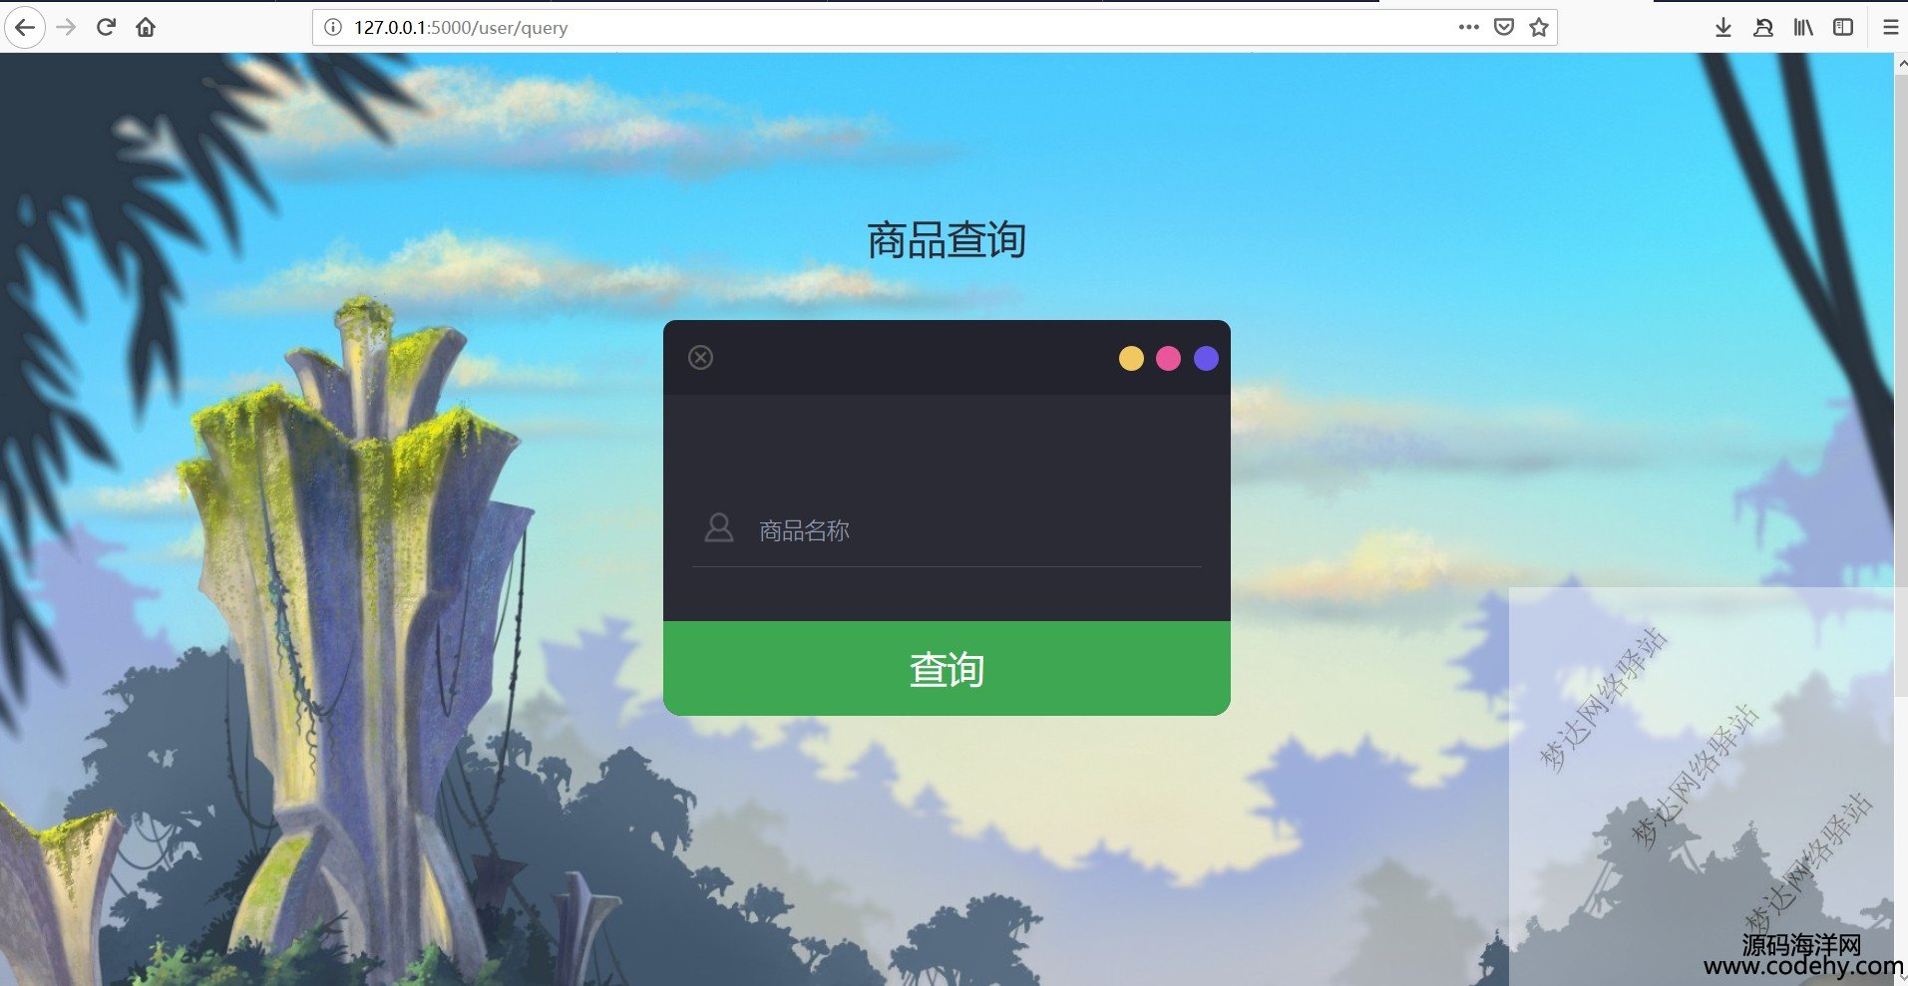Bookmark this page with the star
The height and width of the screenshot is (986, 1908).
click(x=1539, y=27)
